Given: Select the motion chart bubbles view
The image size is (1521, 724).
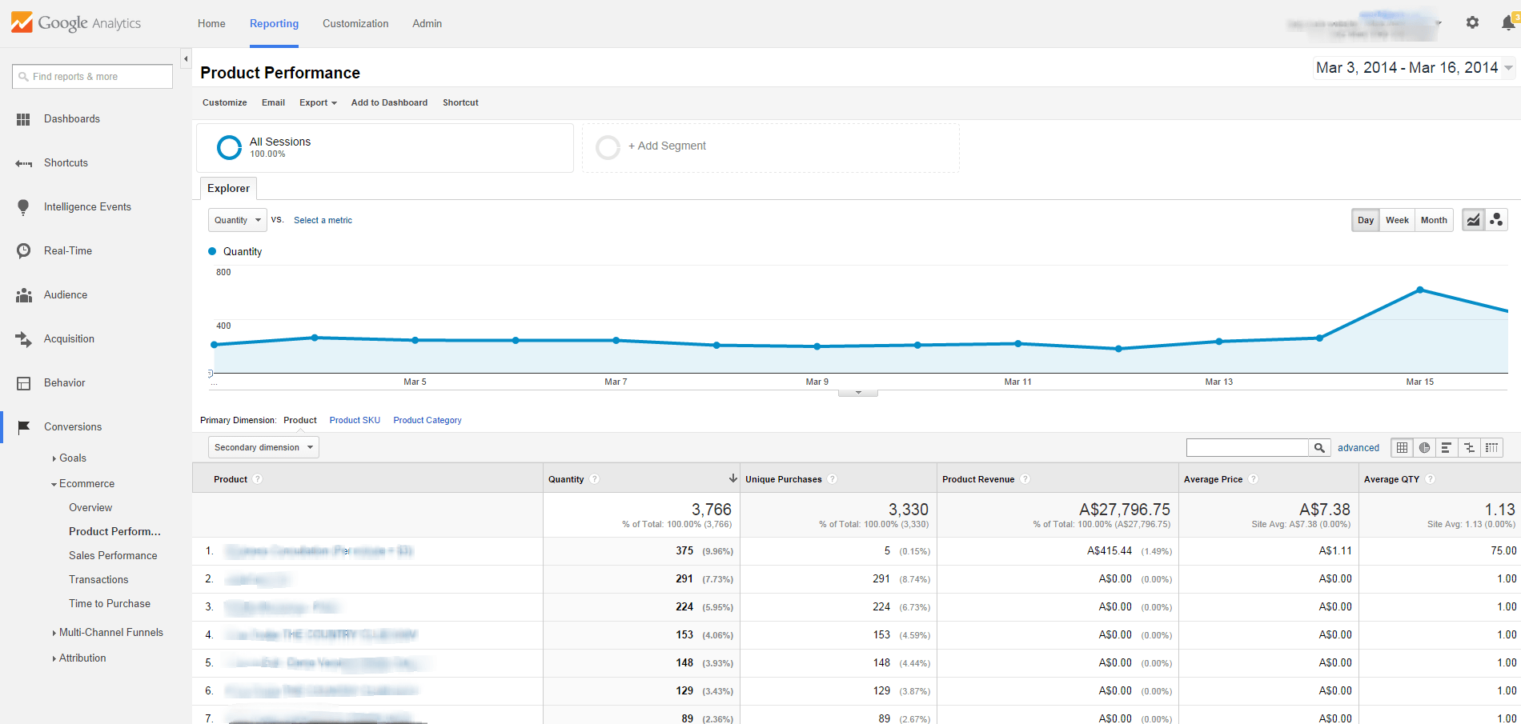Looking at the screenshot, I should (x=1496, y=219).
